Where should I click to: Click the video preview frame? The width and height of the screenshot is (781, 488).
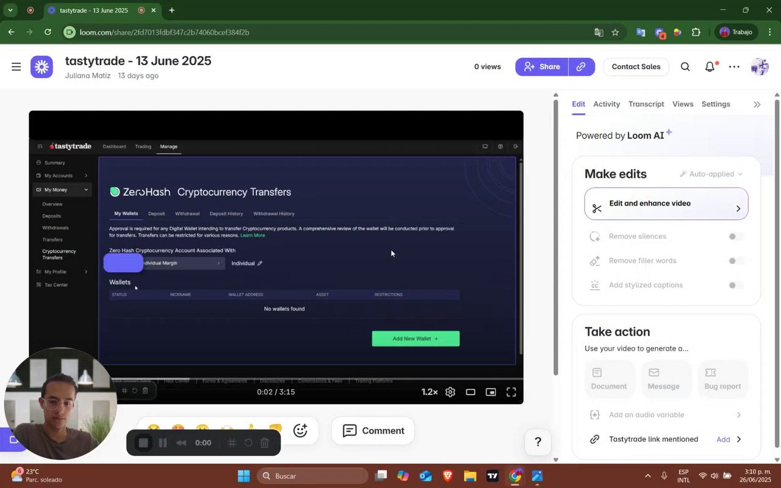276,257
